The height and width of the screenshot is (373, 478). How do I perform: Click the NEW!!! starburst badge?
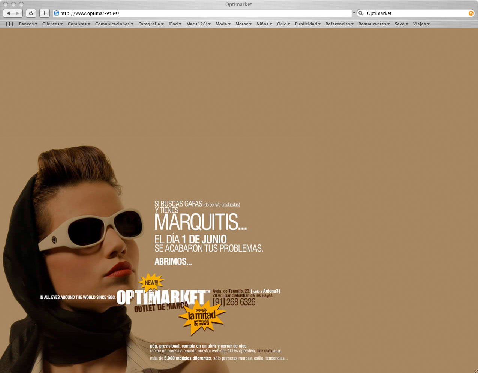151,283
